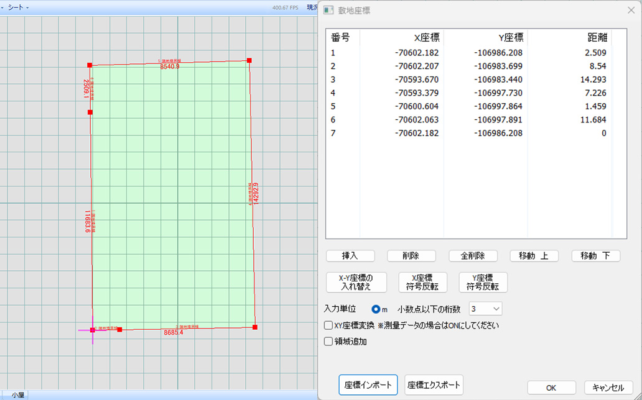642x400 pixels.
Task: Click distance value 7.226
Action: tap(596, 93)
